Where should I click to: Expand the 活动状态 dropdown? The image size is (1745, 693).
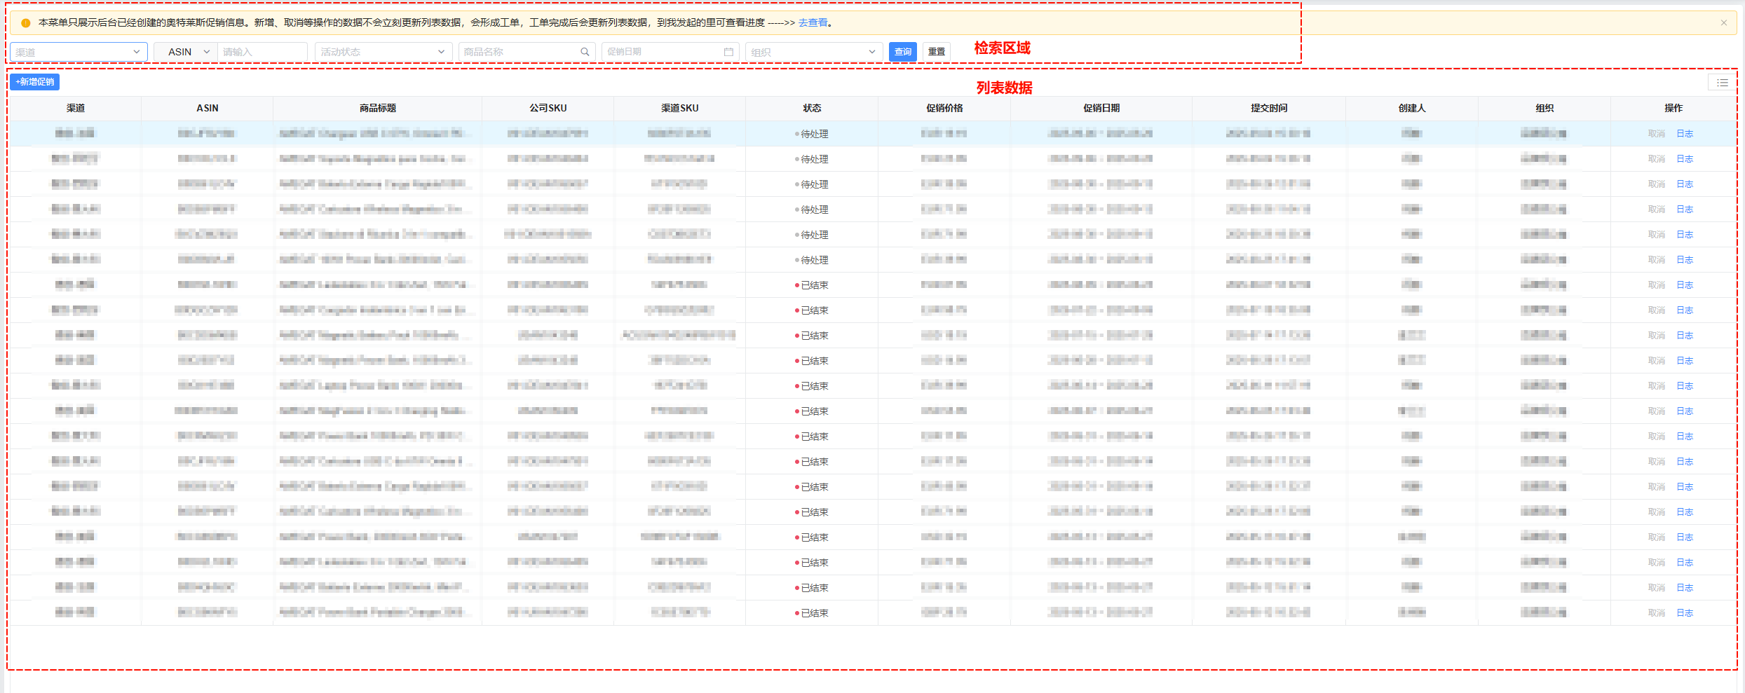pos(382,52)
